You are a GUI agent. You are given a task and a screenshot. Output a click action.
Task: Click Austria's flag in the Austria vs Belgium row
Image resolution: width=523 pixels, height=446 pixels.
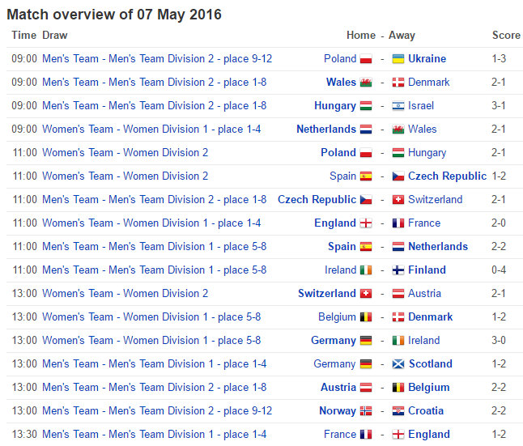366,388
